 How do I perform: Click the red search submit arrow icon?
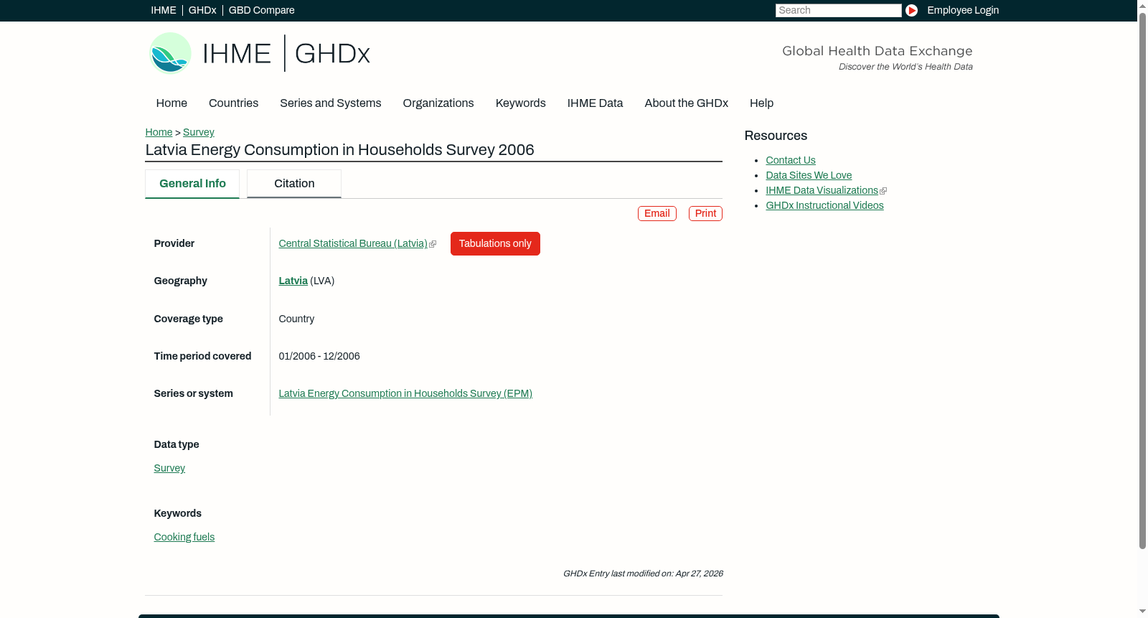(911, 10)
